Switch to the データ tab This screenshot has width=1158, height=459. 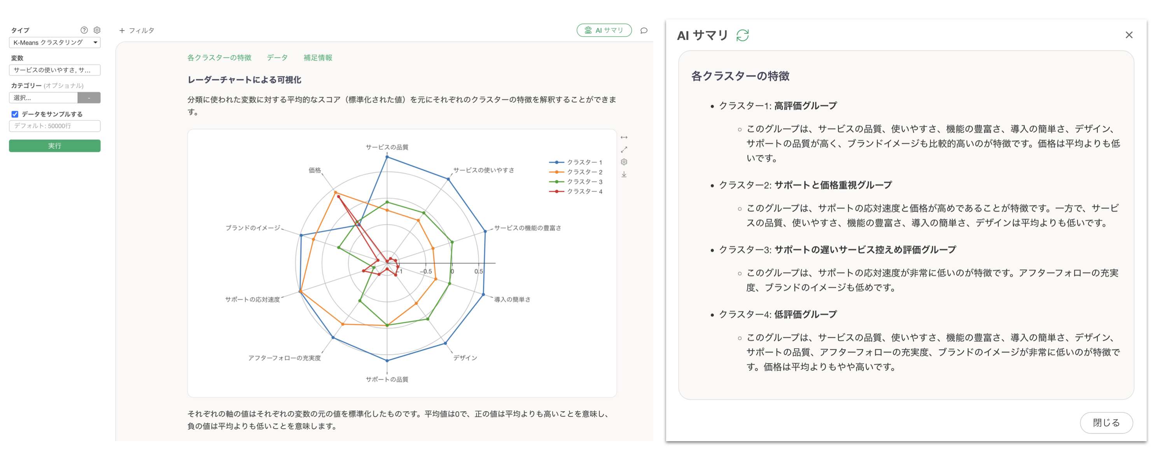(277, 57)
